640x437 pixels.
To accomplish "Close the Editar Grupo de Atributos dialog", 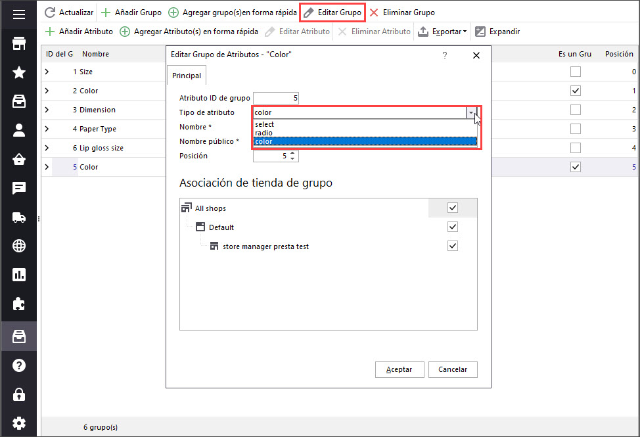I will point(476,55).
